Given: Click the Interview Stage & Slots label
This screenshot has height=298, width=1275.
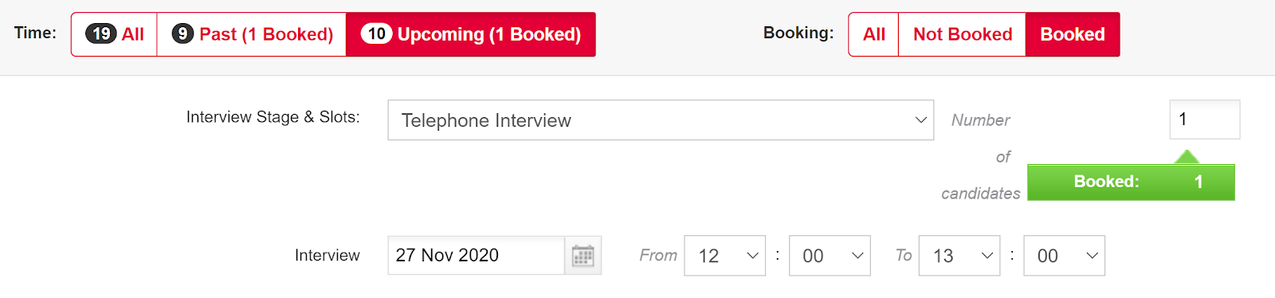Looking at the screenshot, I should (x=273, y=117).
